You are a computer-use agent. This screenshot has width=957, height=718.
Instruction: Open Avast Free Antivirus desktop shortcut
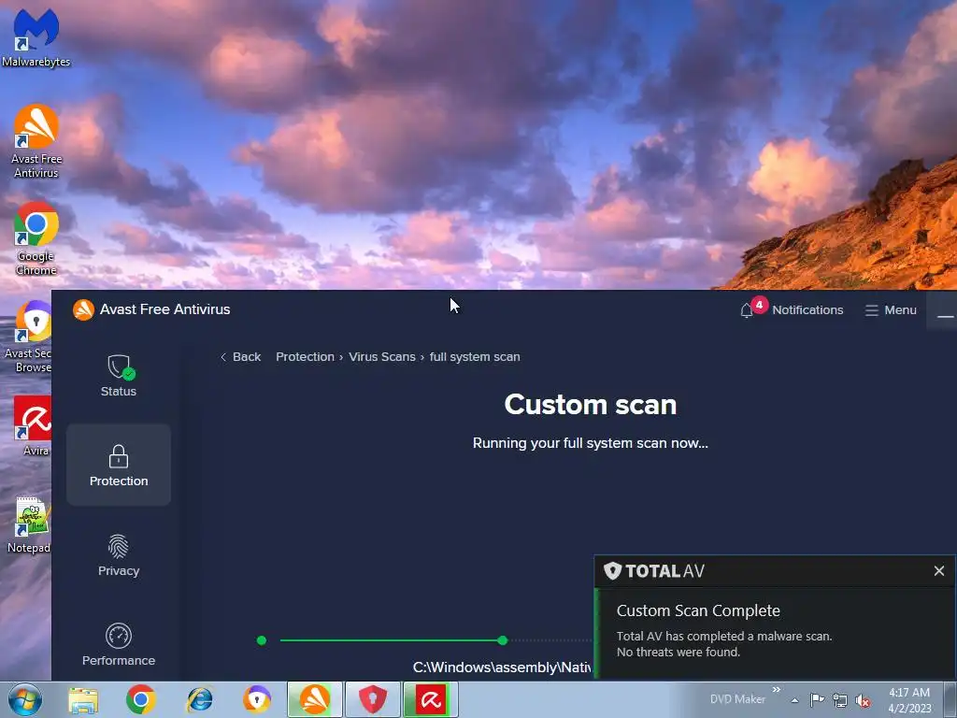[x=36, y=141]
